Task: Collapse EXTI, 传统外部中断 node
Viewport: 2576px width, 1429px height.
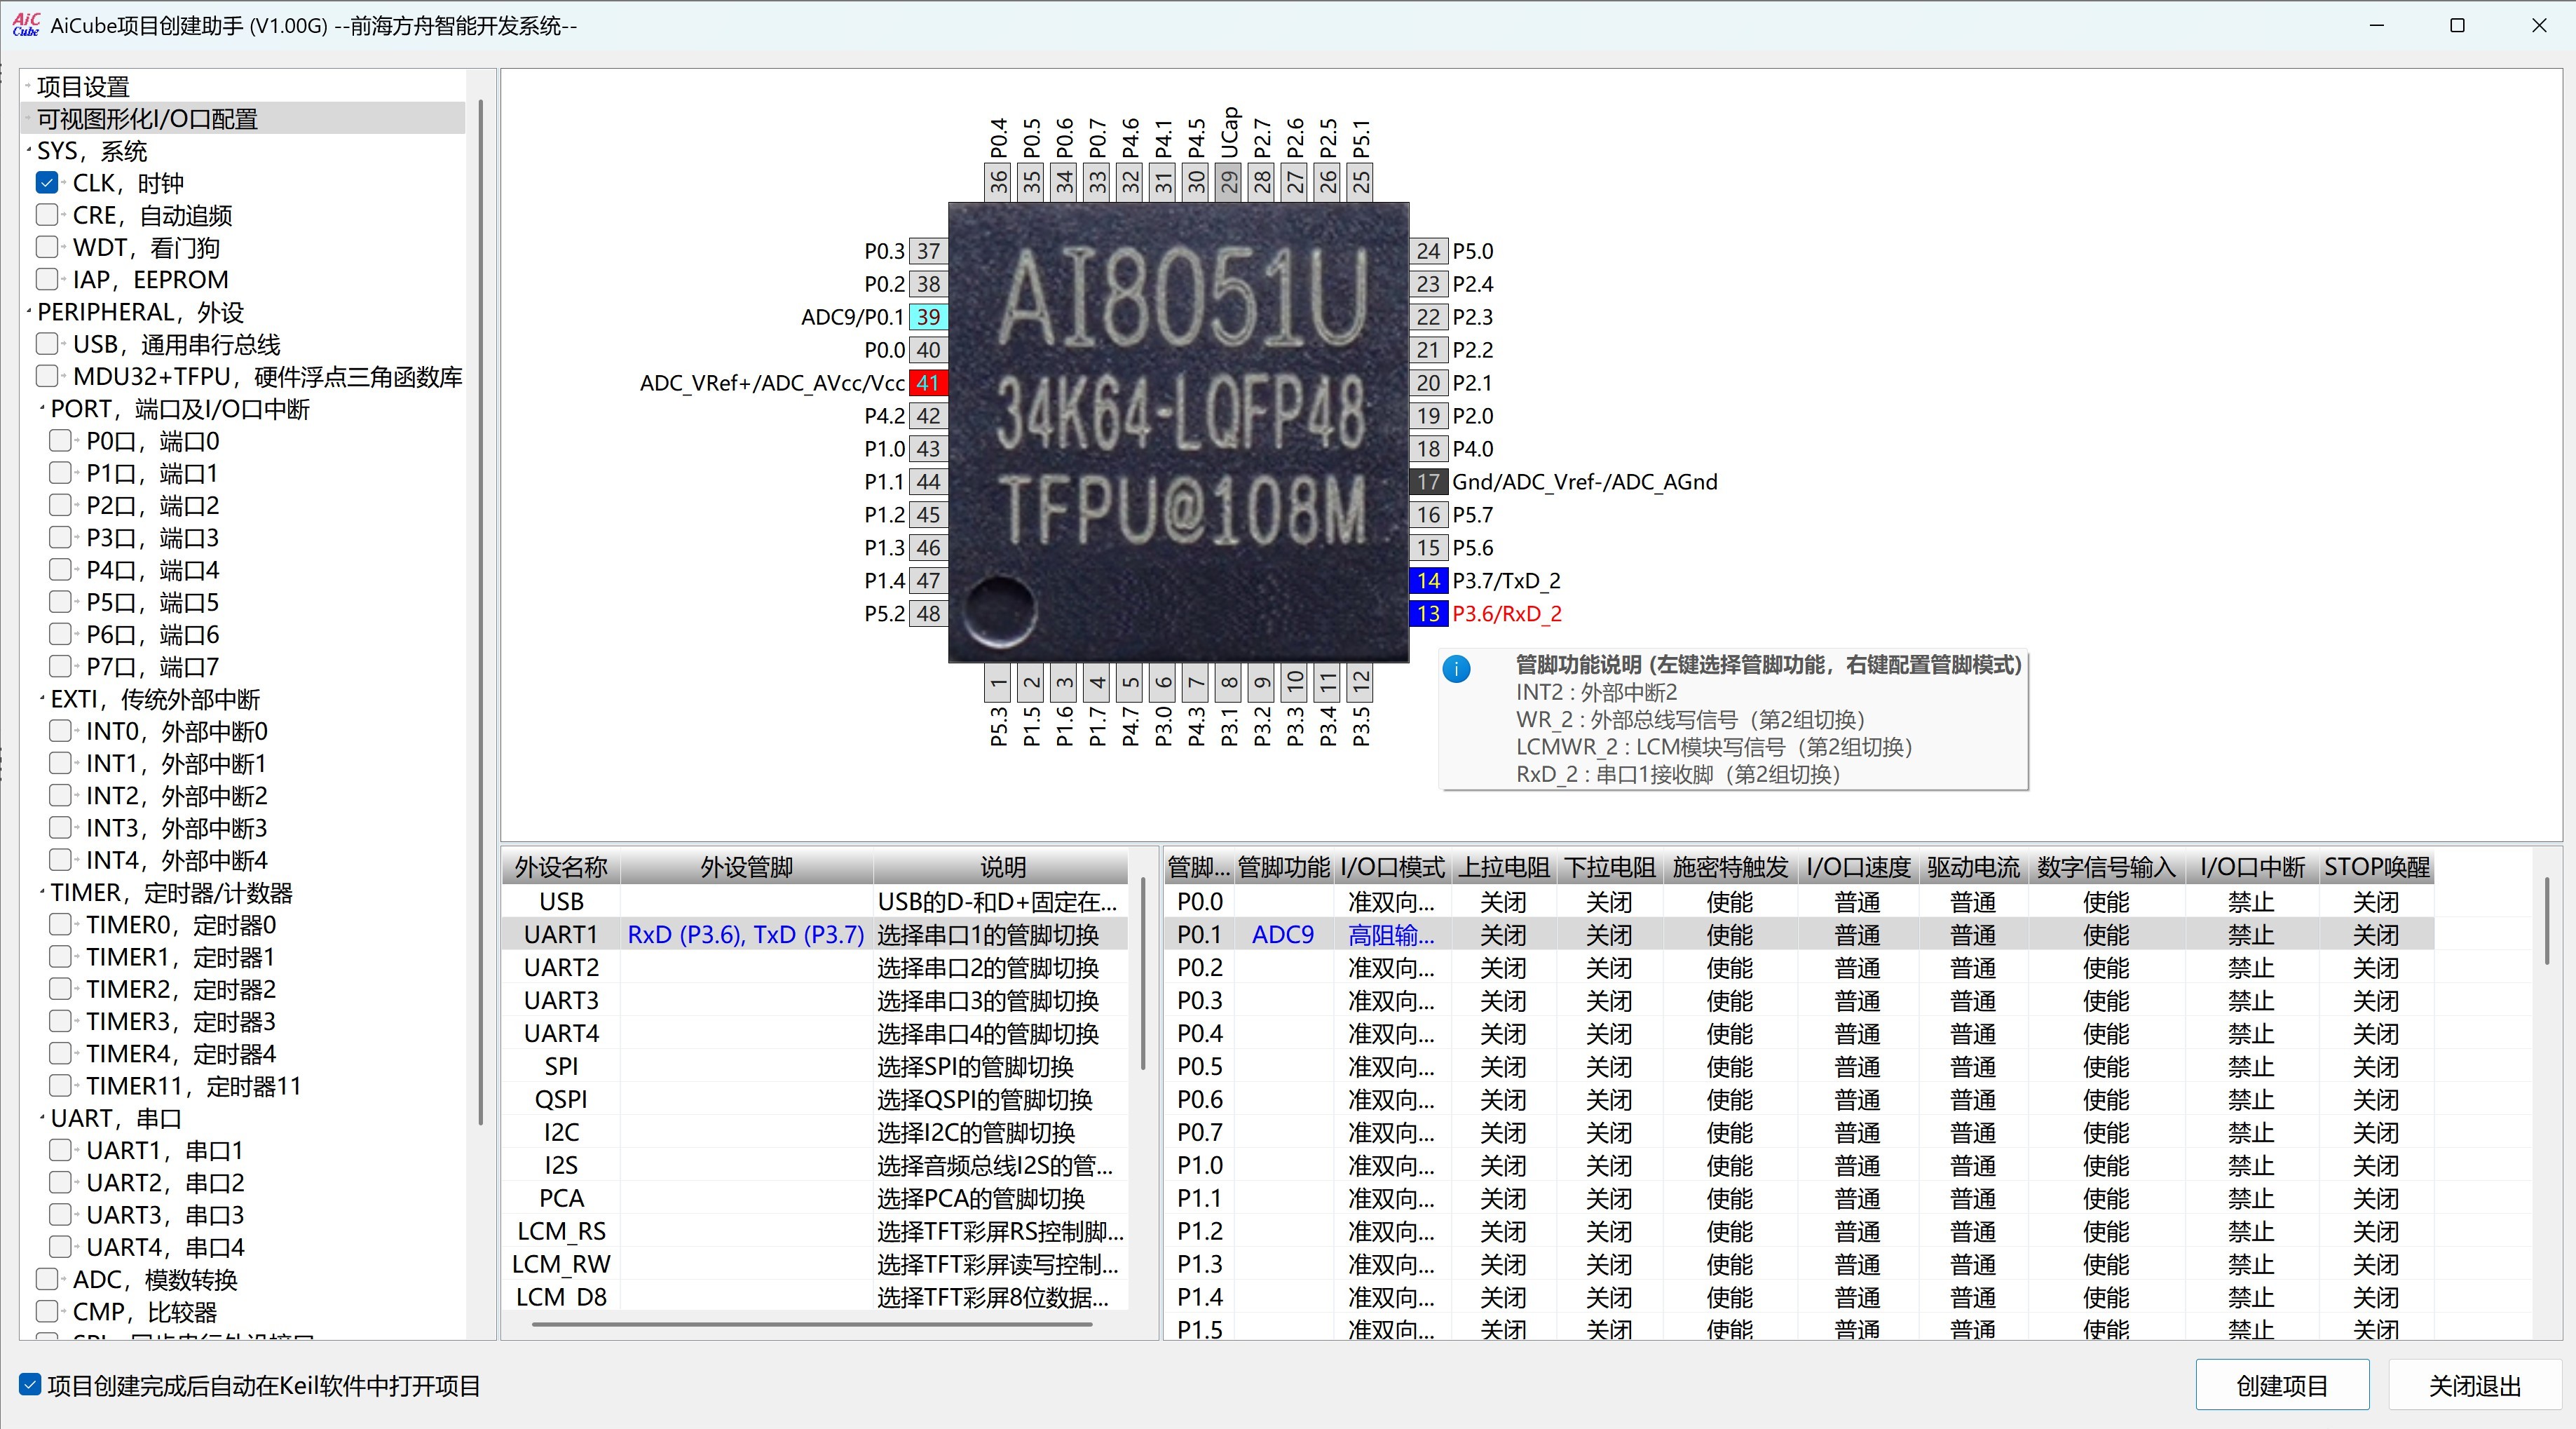Action: (x=42, y=699)
